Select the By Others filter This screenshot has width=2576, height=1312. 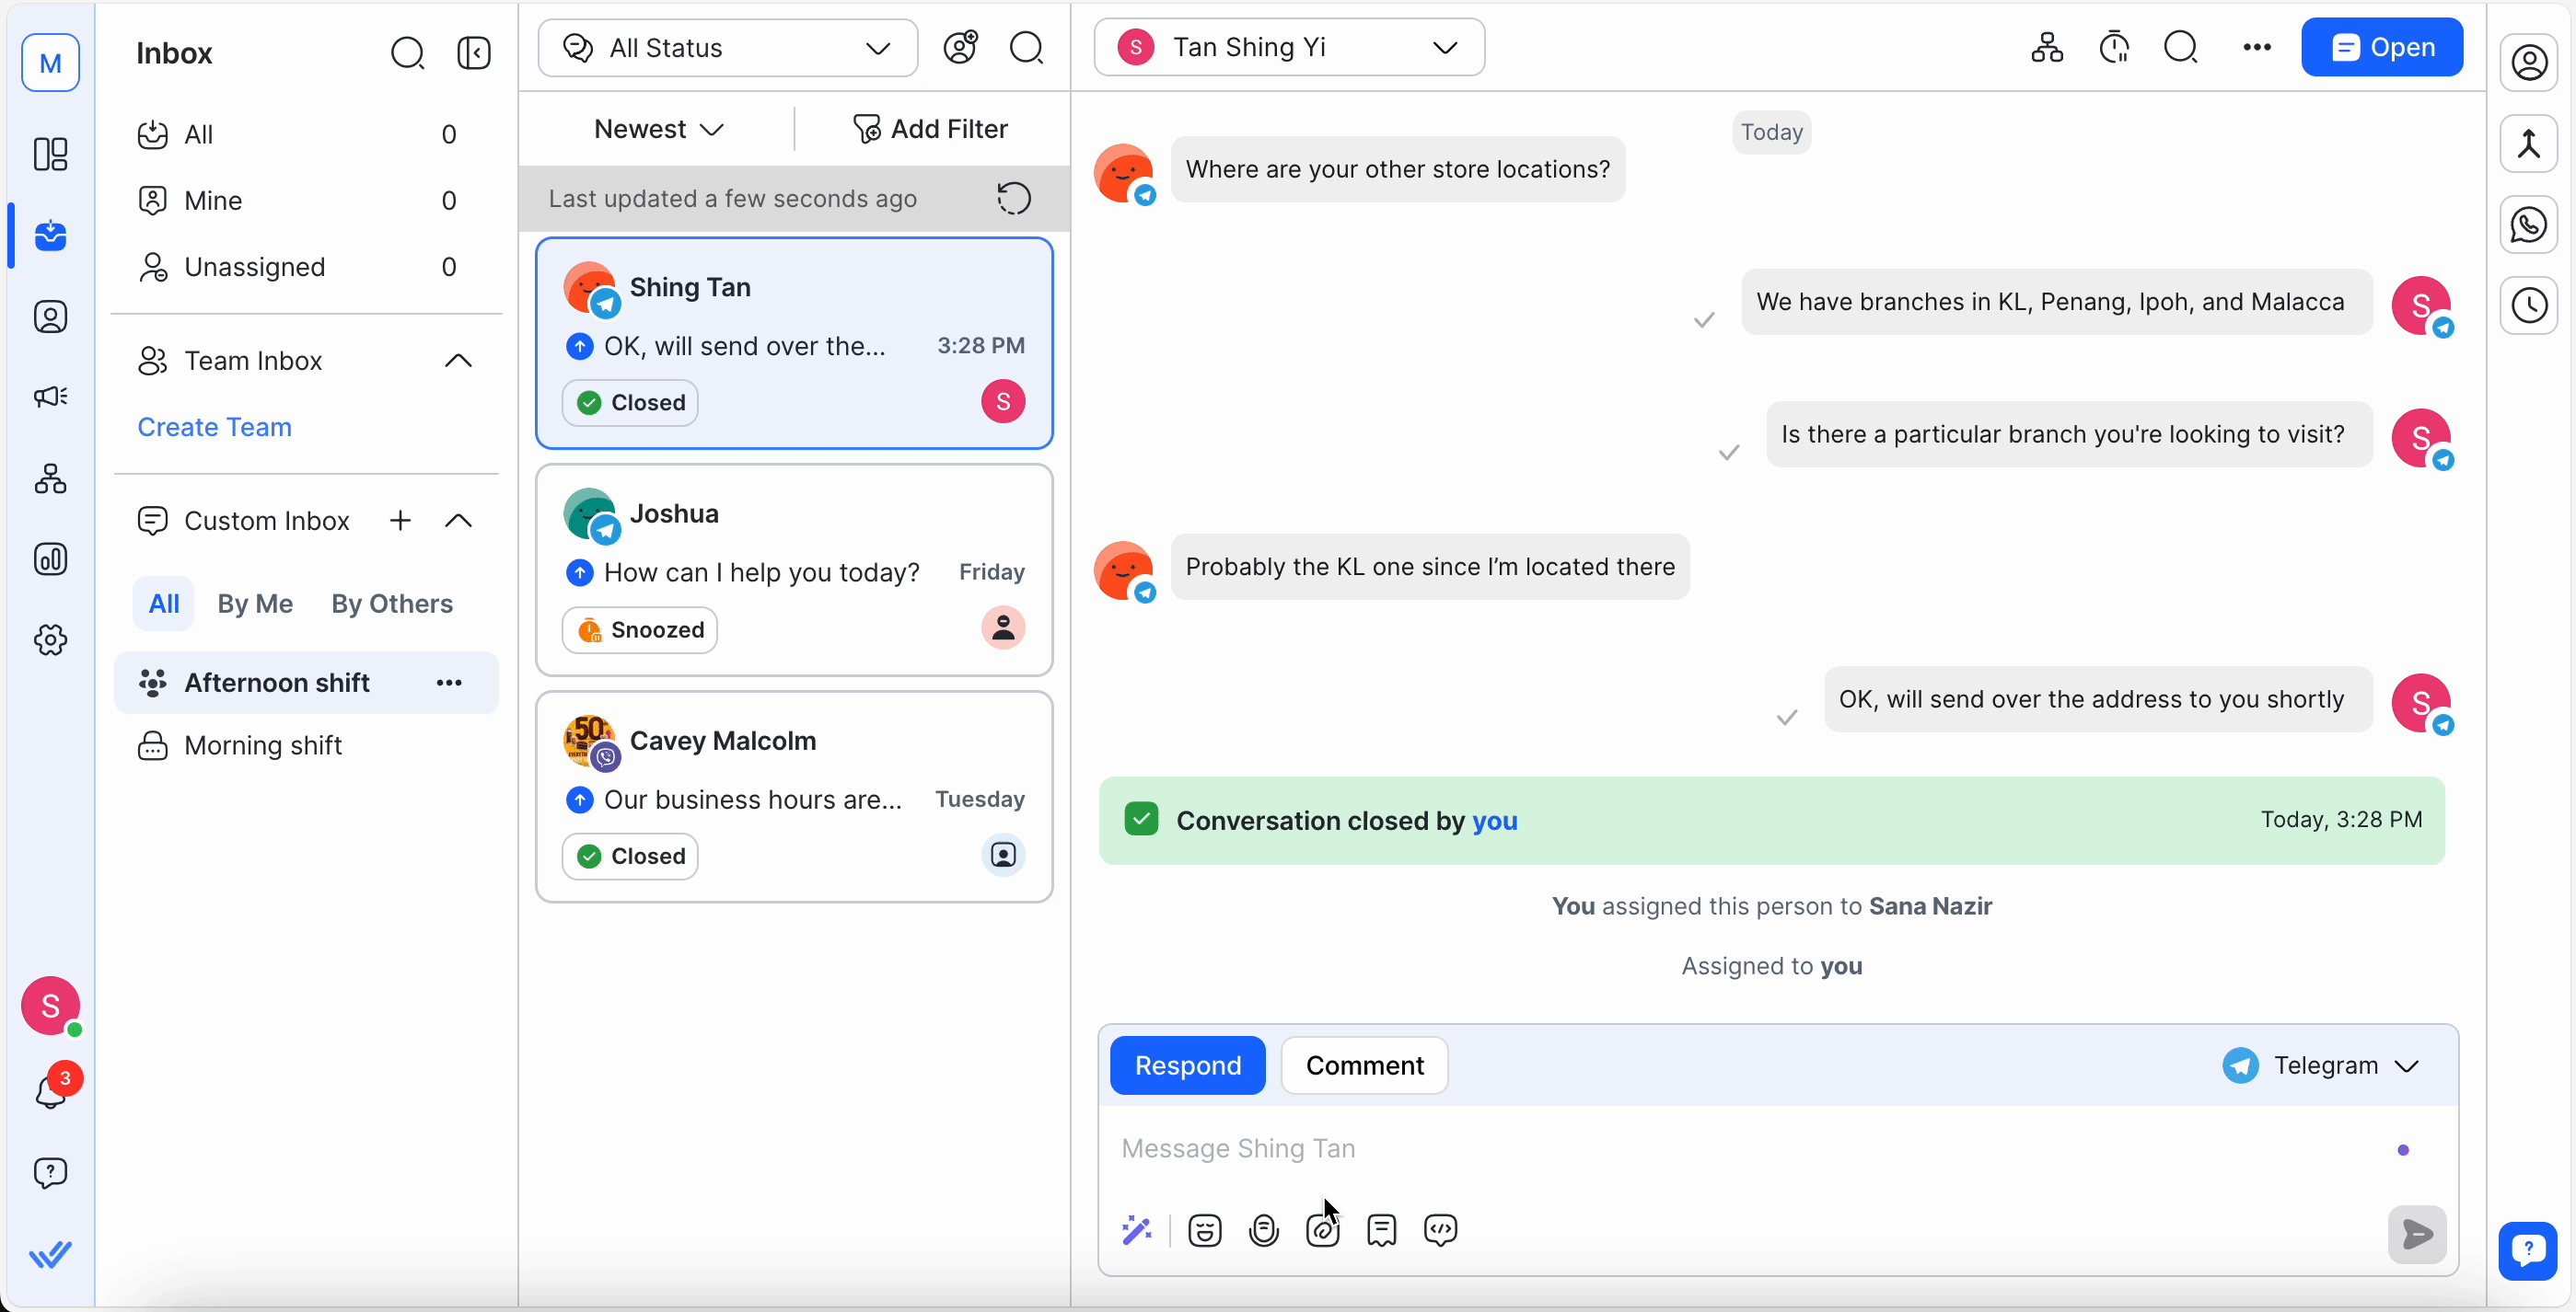(392, 604)
